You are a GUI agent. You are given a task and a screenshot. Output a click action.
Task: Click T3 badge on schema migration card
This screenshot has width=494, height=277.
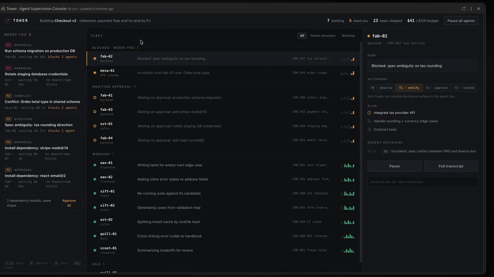pos(8,45)
